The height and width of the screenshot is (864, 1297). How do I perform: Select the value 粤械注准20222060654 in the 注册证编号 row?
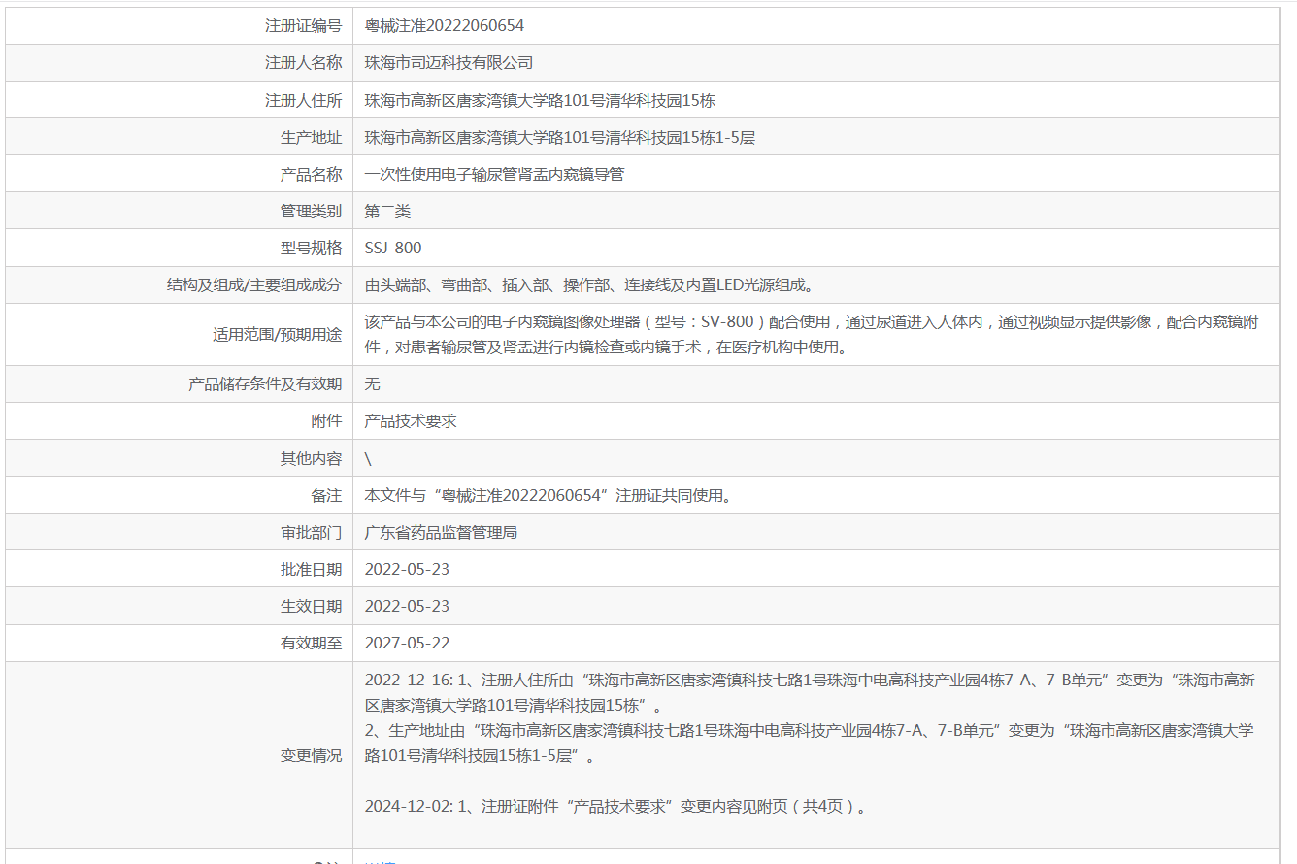tap(445, 26)
